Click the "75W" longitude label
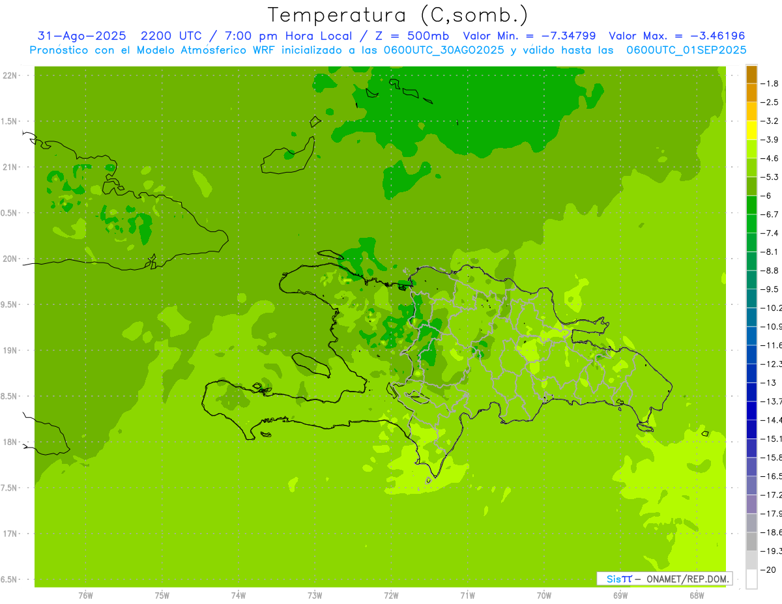This screenshot has width=782, height=604. click(x=162, y=596)
